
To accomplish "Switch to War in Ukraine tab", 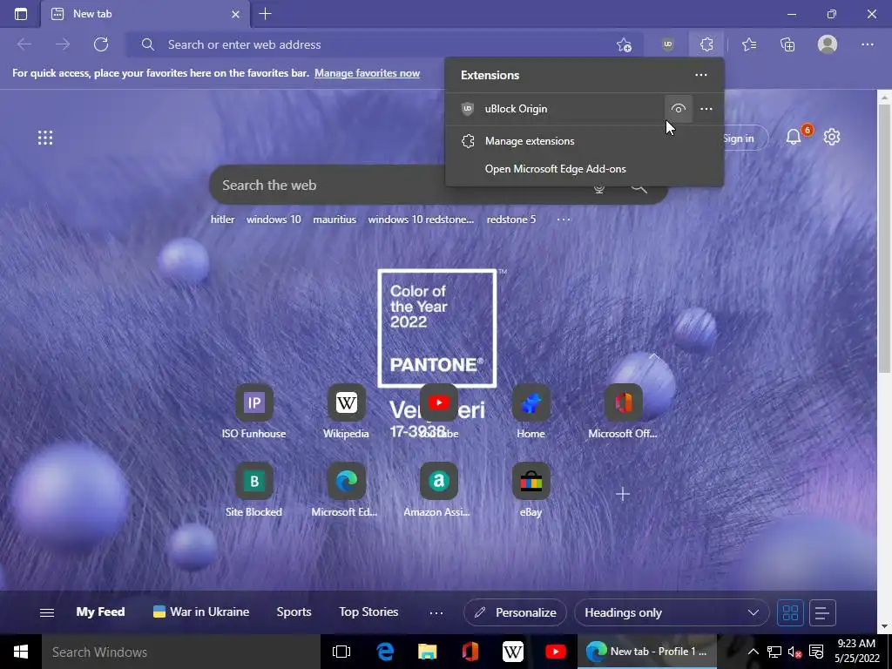I will (201, 612).
